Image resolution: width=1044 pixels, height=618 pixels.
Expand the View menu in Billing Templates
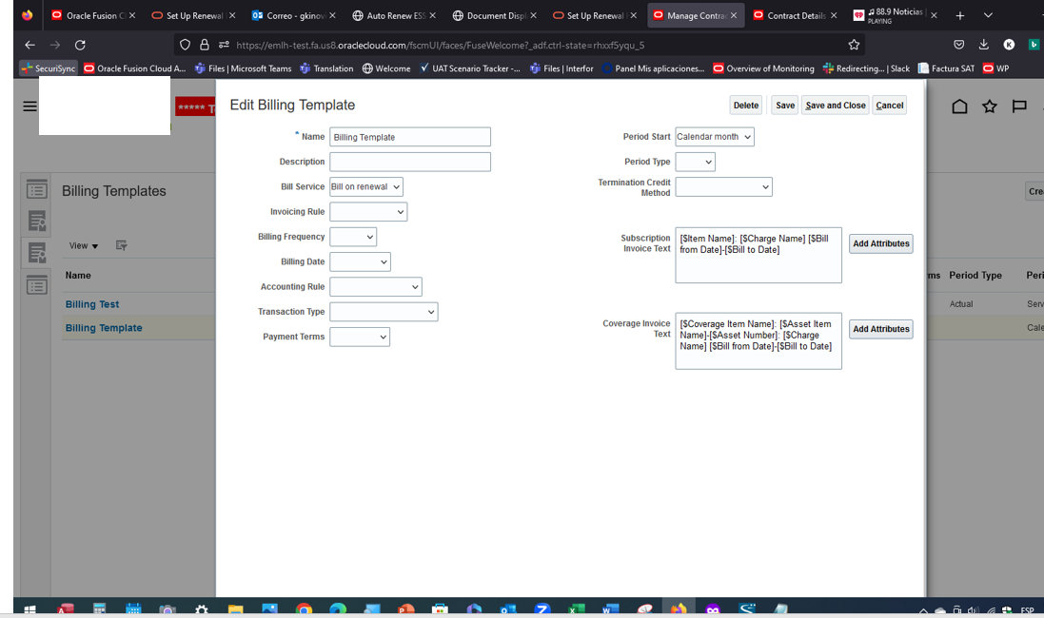click(x=83, y=245)
